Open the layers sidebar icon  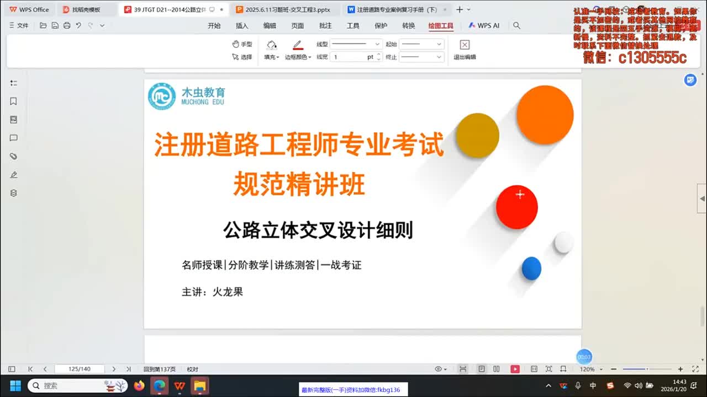tap(14, 193)
